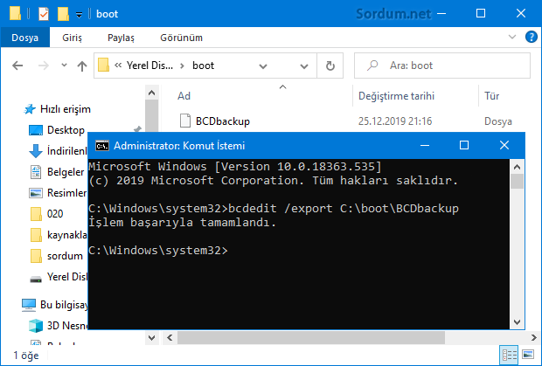Click the address bar folder icon
The height and width of the screenshot is (366, 542).
(x=103, y=66)
